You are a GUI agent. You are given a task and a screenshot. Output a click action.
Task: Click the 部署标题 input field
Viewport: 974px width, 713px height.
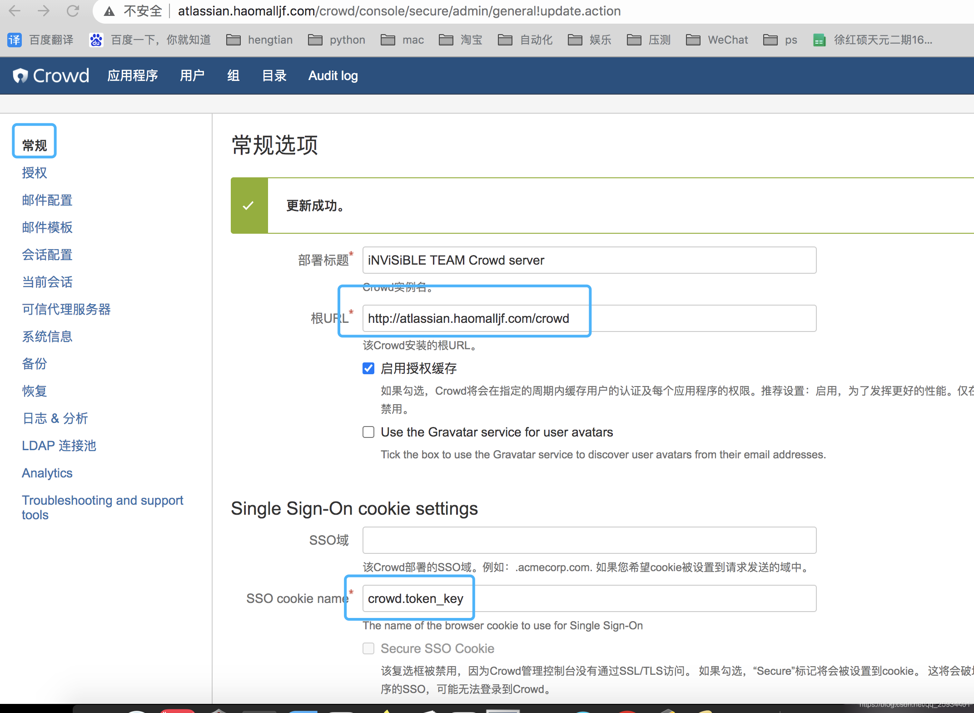coord(589,260)
